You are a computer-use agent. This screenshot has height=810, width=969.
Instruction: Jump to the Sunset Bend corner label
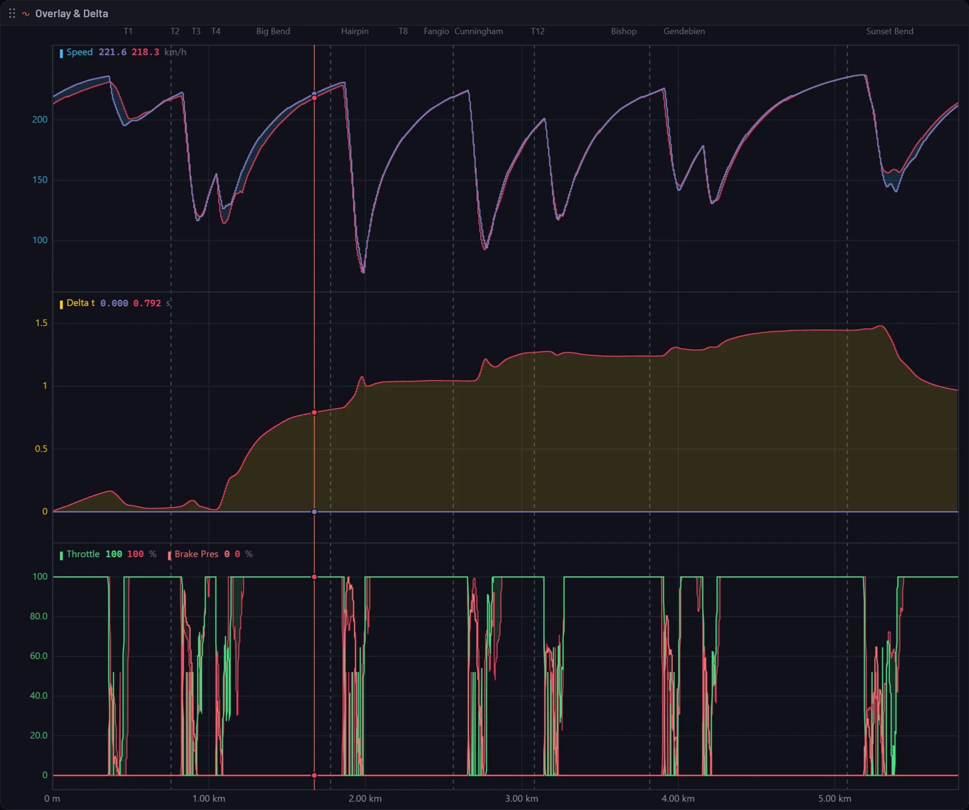(x=890, y=31)
